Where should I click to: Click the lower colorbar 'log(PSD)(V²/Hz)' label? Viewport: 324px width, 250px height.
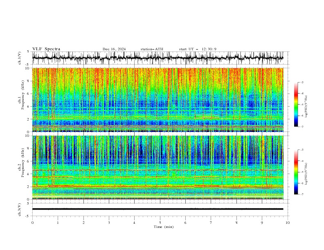pos(306,174)
